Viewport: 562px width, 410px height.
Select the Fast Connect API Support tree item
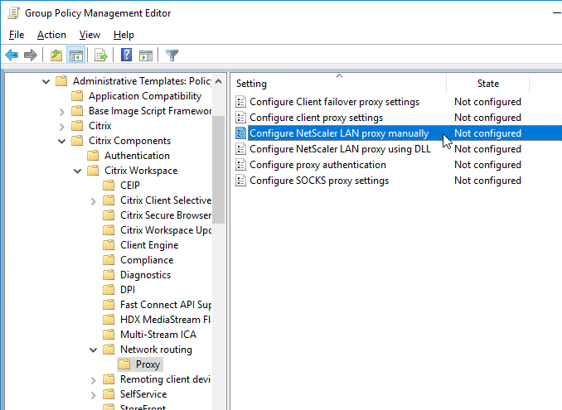[x=166, y=305]
